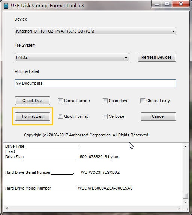Click the scroll up arrow in log pane
Viewport: 192px width, 215px height.
coord(186,147)
